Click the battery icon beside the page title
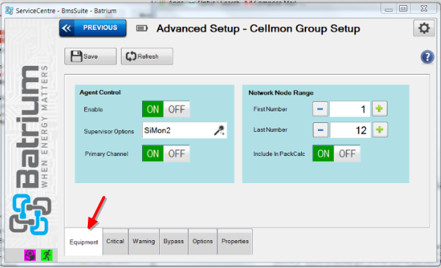This screenshot has width=441, height=268. pyautogui.click(x=142, y=28)
